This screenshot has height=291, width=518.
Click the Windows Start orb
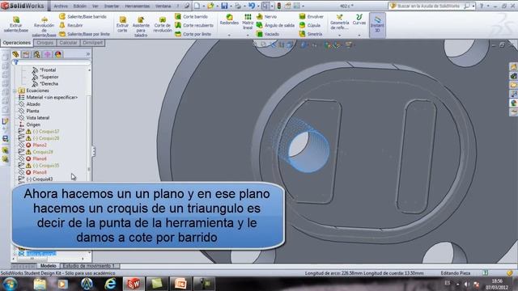(x=10, y=284)
